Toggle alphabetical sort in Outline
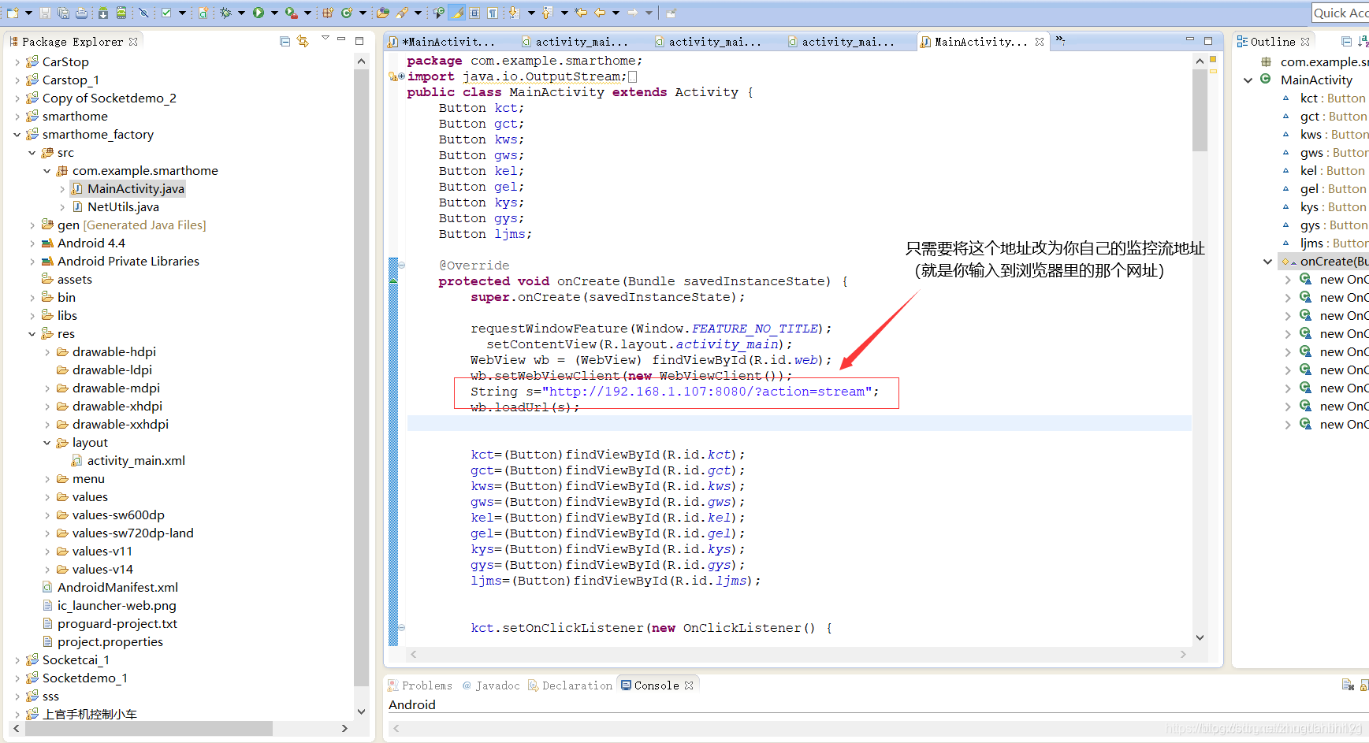The image size is (1369, 743). pyautogui.click(x=1363, y=41)
